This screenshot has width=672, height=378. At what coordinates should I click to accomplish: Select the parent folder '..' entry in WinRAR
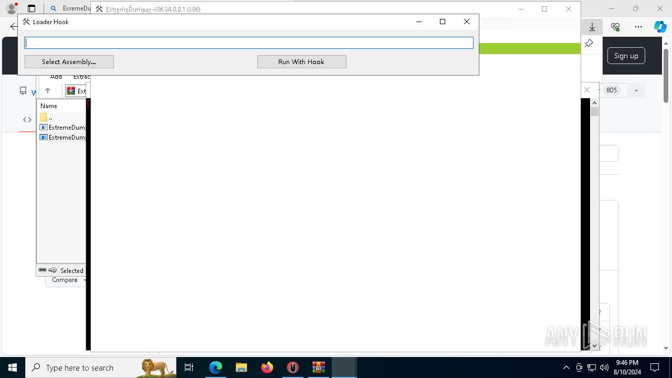point(46,118)
